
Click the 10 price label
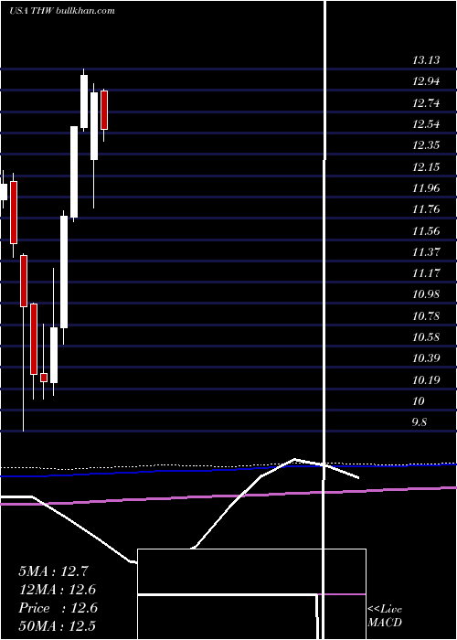[x=419, y=401]
